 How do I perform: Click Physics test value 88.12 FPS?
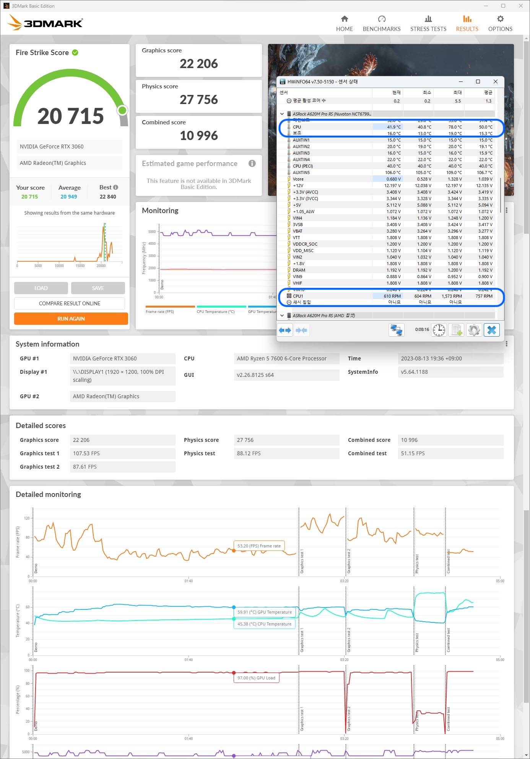pos(286,453)
